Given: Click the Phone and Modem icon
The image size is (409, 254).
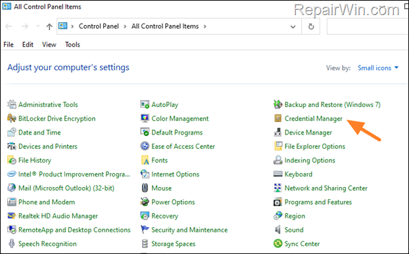Looking at the screenshot, I should (x=11, y=202).
